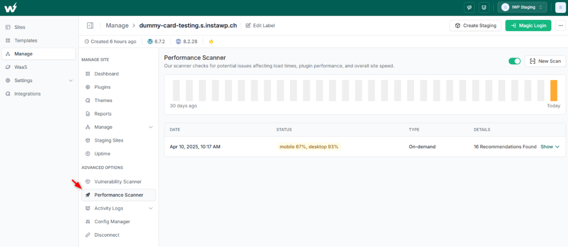
Task: Collapse the sidebar panel icon
Action: pyautogui.click(x=90, y=26)
